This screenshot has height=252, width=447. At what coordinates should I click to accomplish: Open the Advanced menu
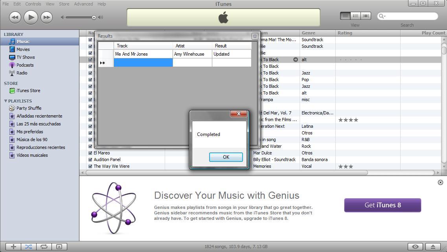click(83, 4)
